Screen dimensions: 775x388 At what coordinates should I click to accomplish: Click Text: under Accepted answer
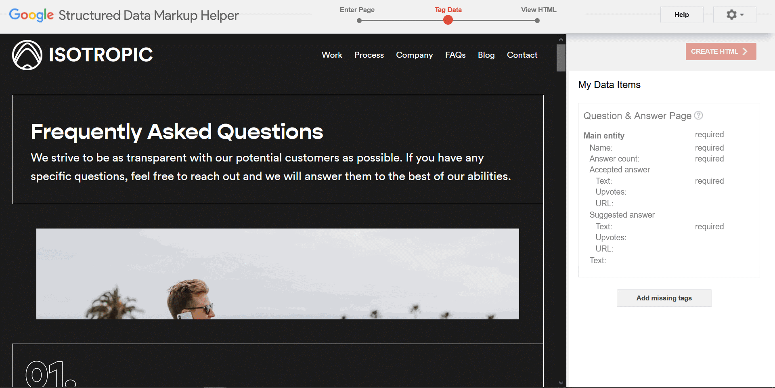click(604, 181)
